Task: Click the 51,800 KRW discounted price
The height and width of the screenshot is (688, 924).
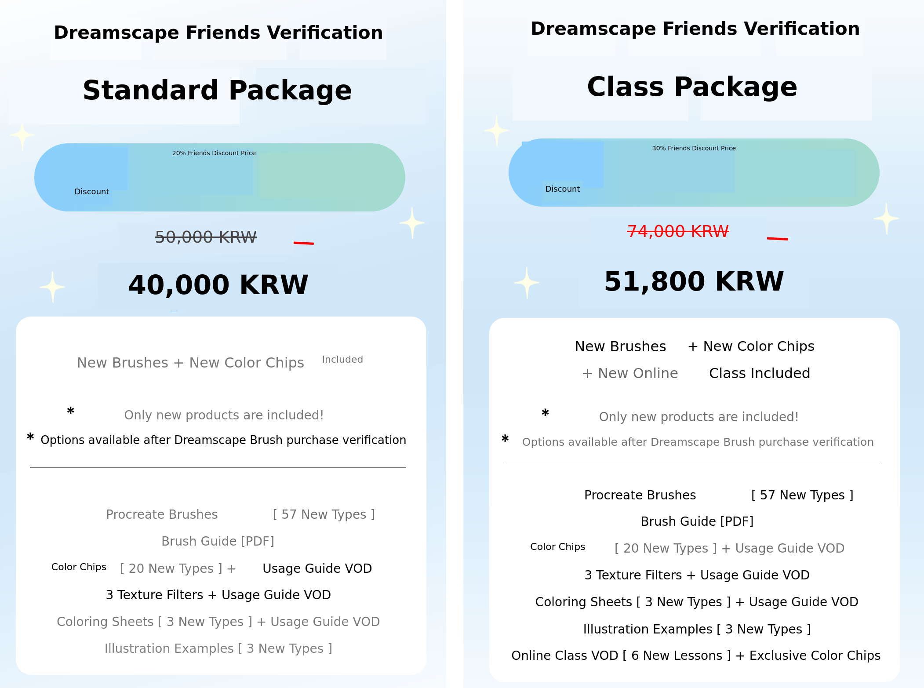Action: click(694, 281)
